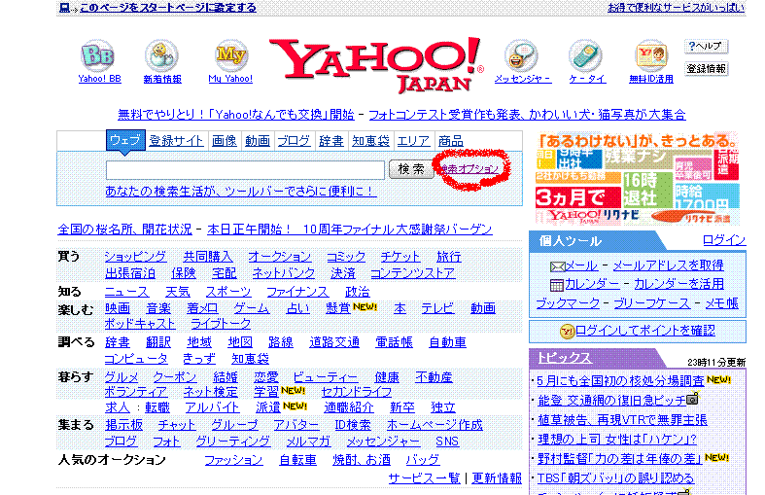Open the ファッション auction link

233,460
